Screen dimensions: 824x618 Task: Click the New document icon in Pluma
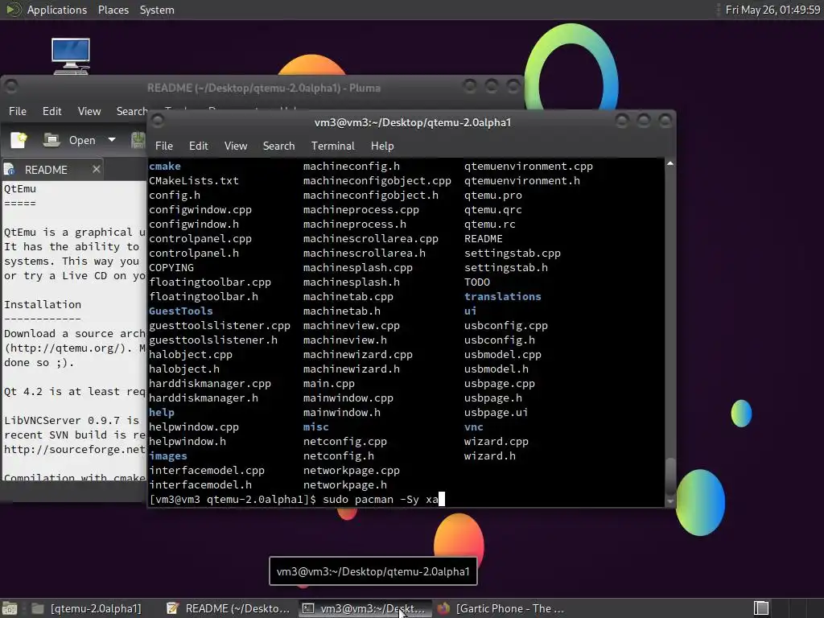click(19, 140)
